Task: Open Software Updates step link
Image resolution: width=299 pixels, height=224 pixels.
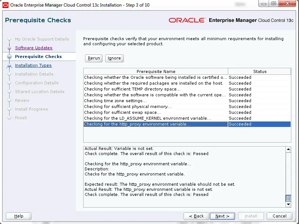Action: coord(34,48)
